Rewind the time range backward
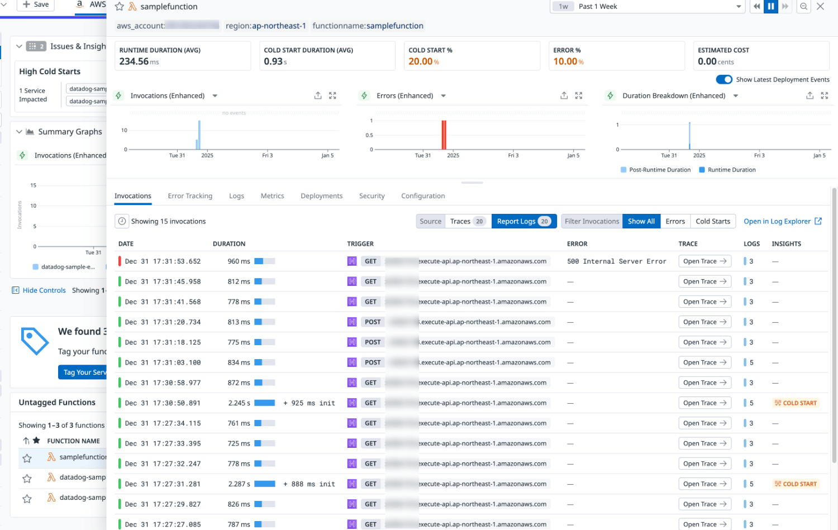 (x=756, y=6)
